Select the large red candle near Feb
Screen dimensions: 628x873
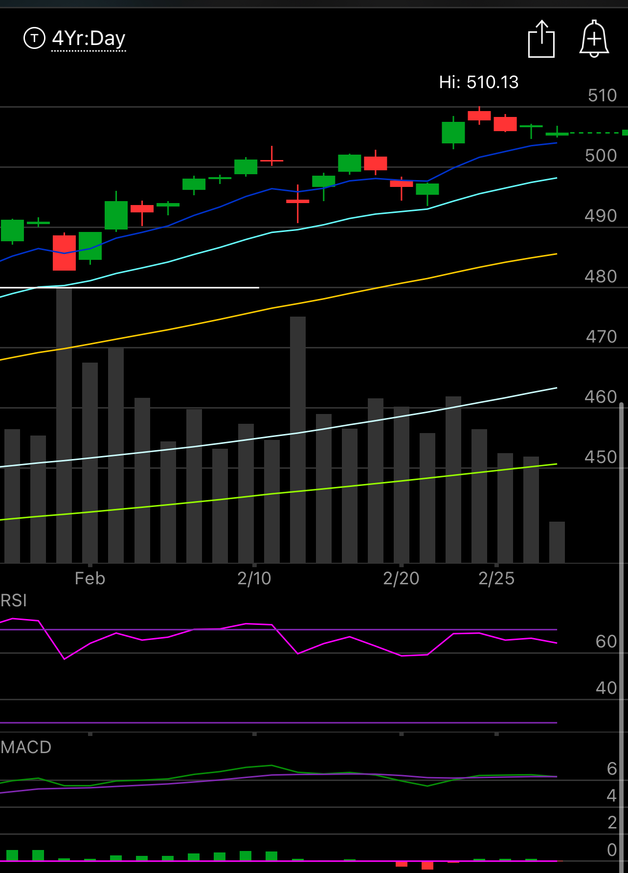tap(65, 253)
